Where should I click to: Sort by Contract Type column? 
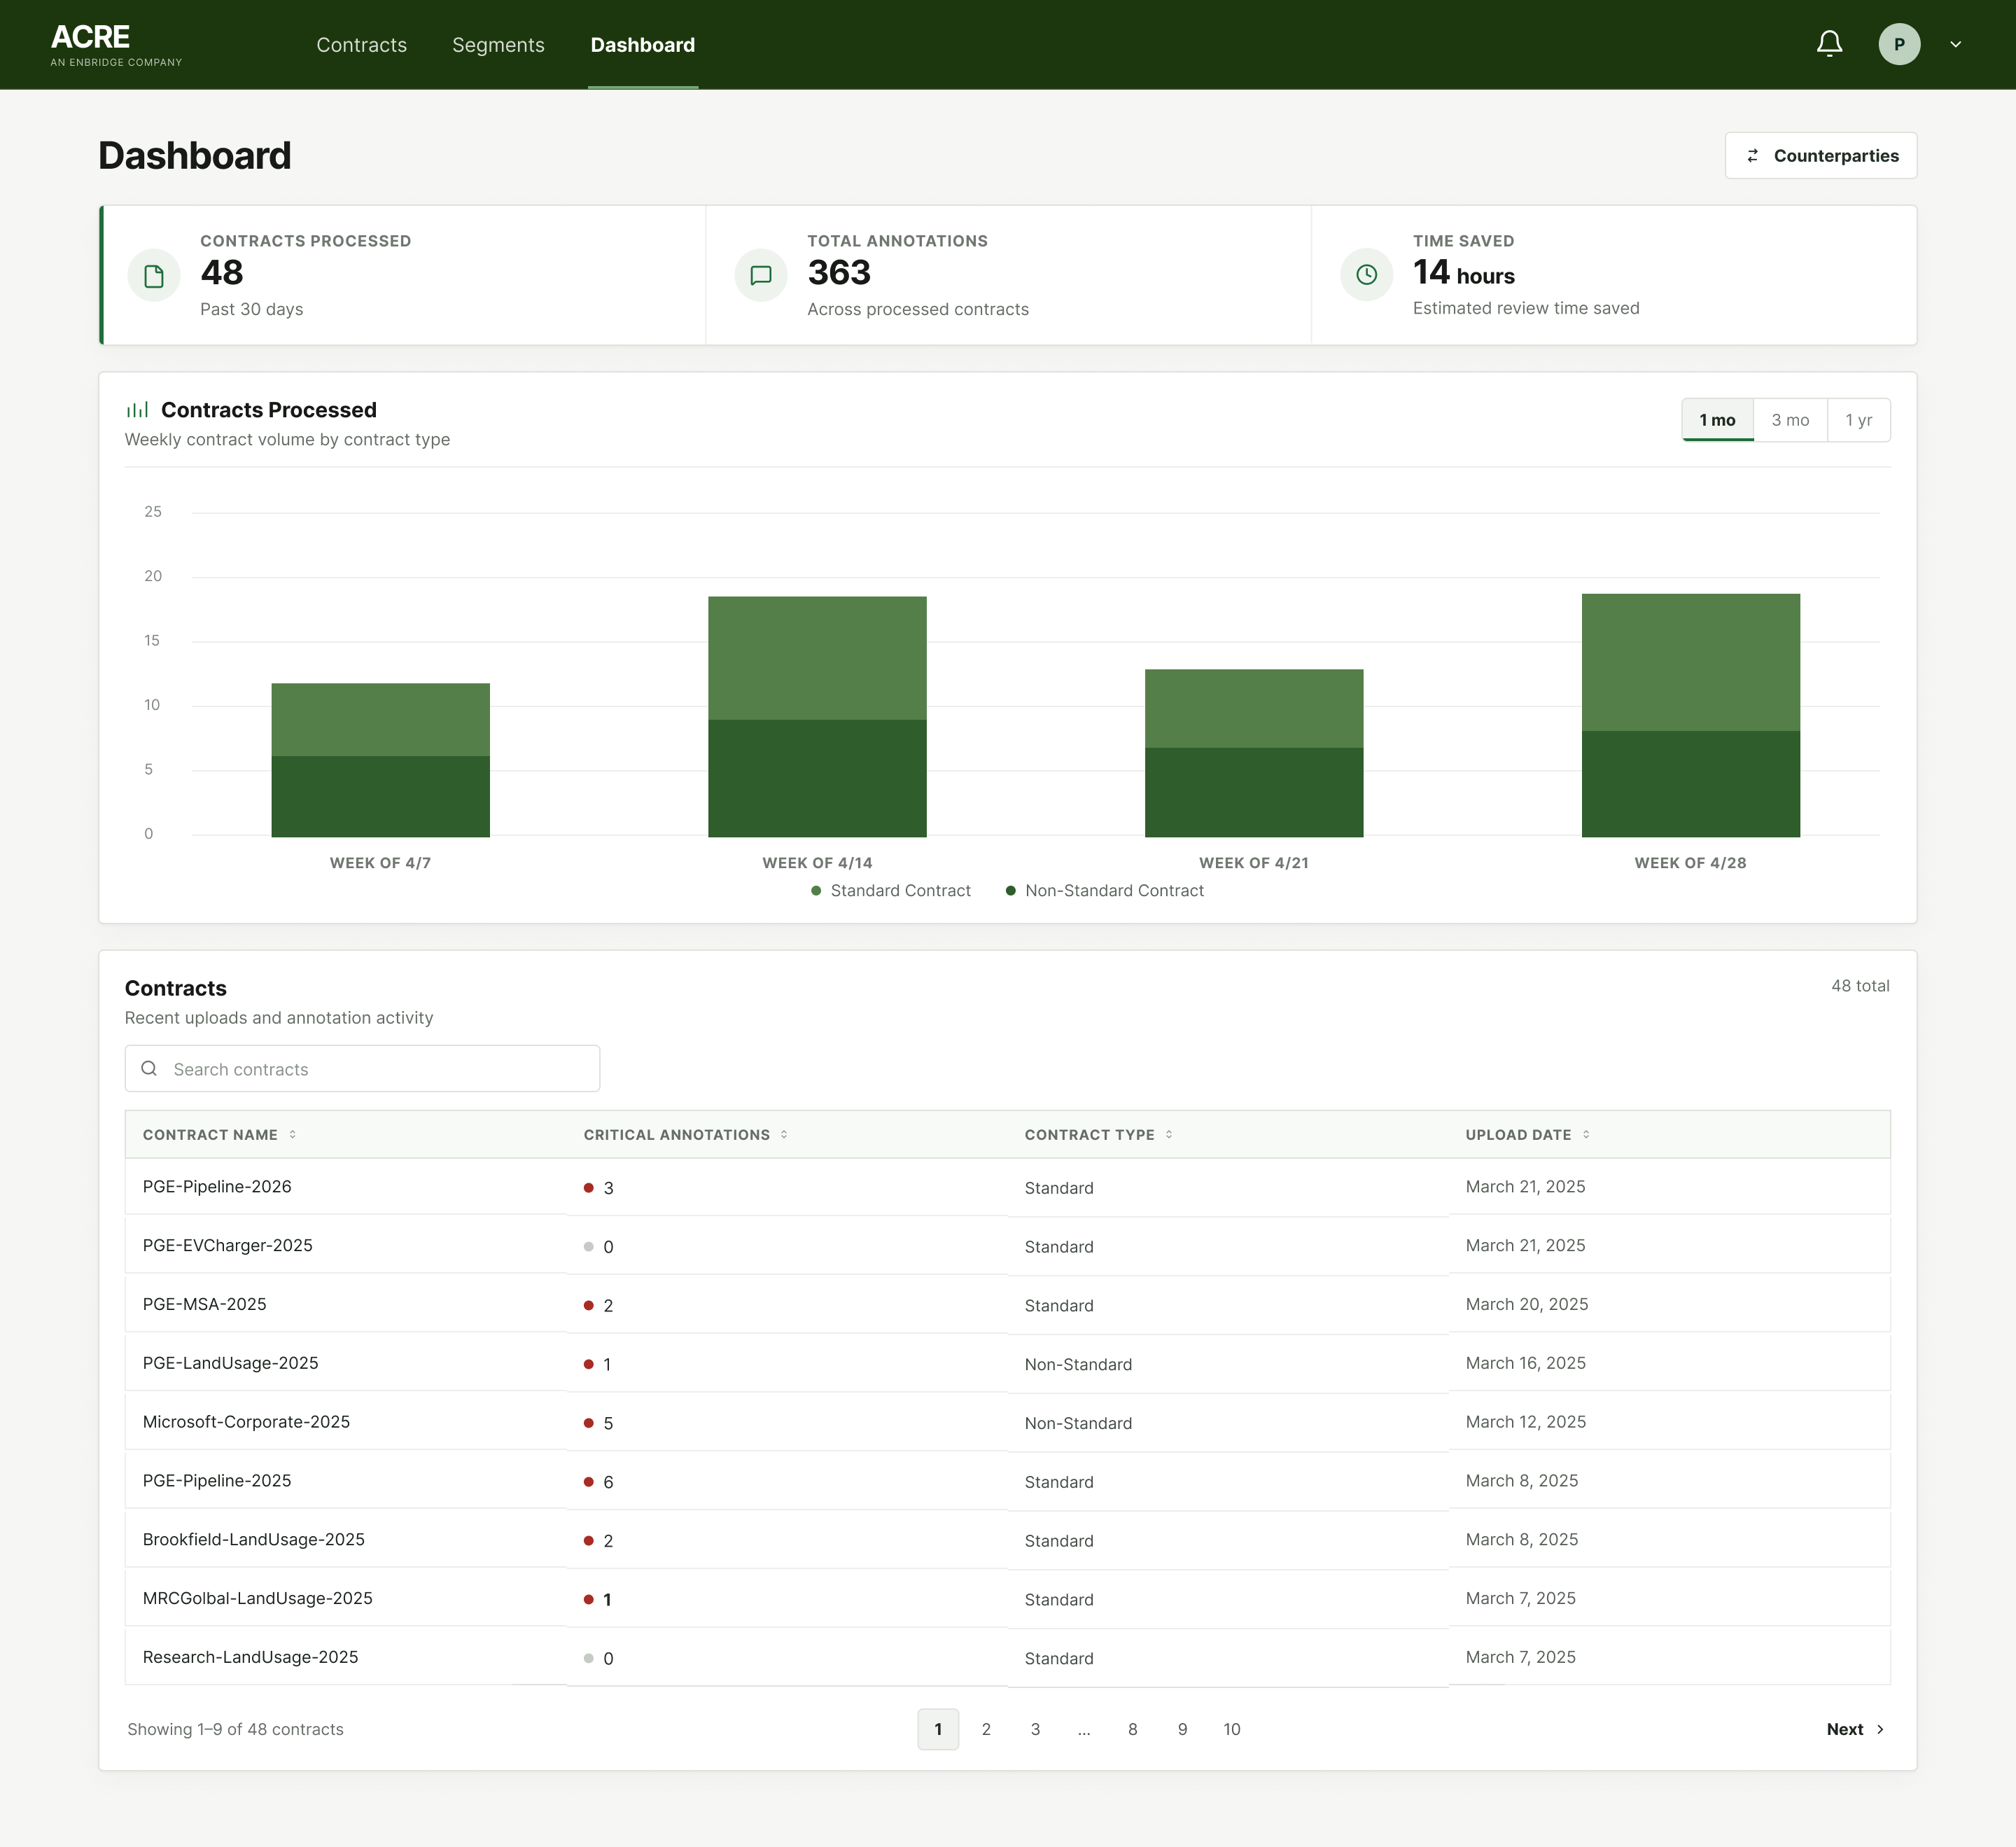[1098, 1135]
